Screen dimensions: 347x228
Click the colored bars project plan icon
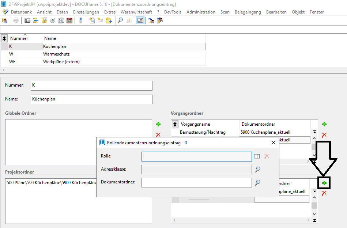35,21
